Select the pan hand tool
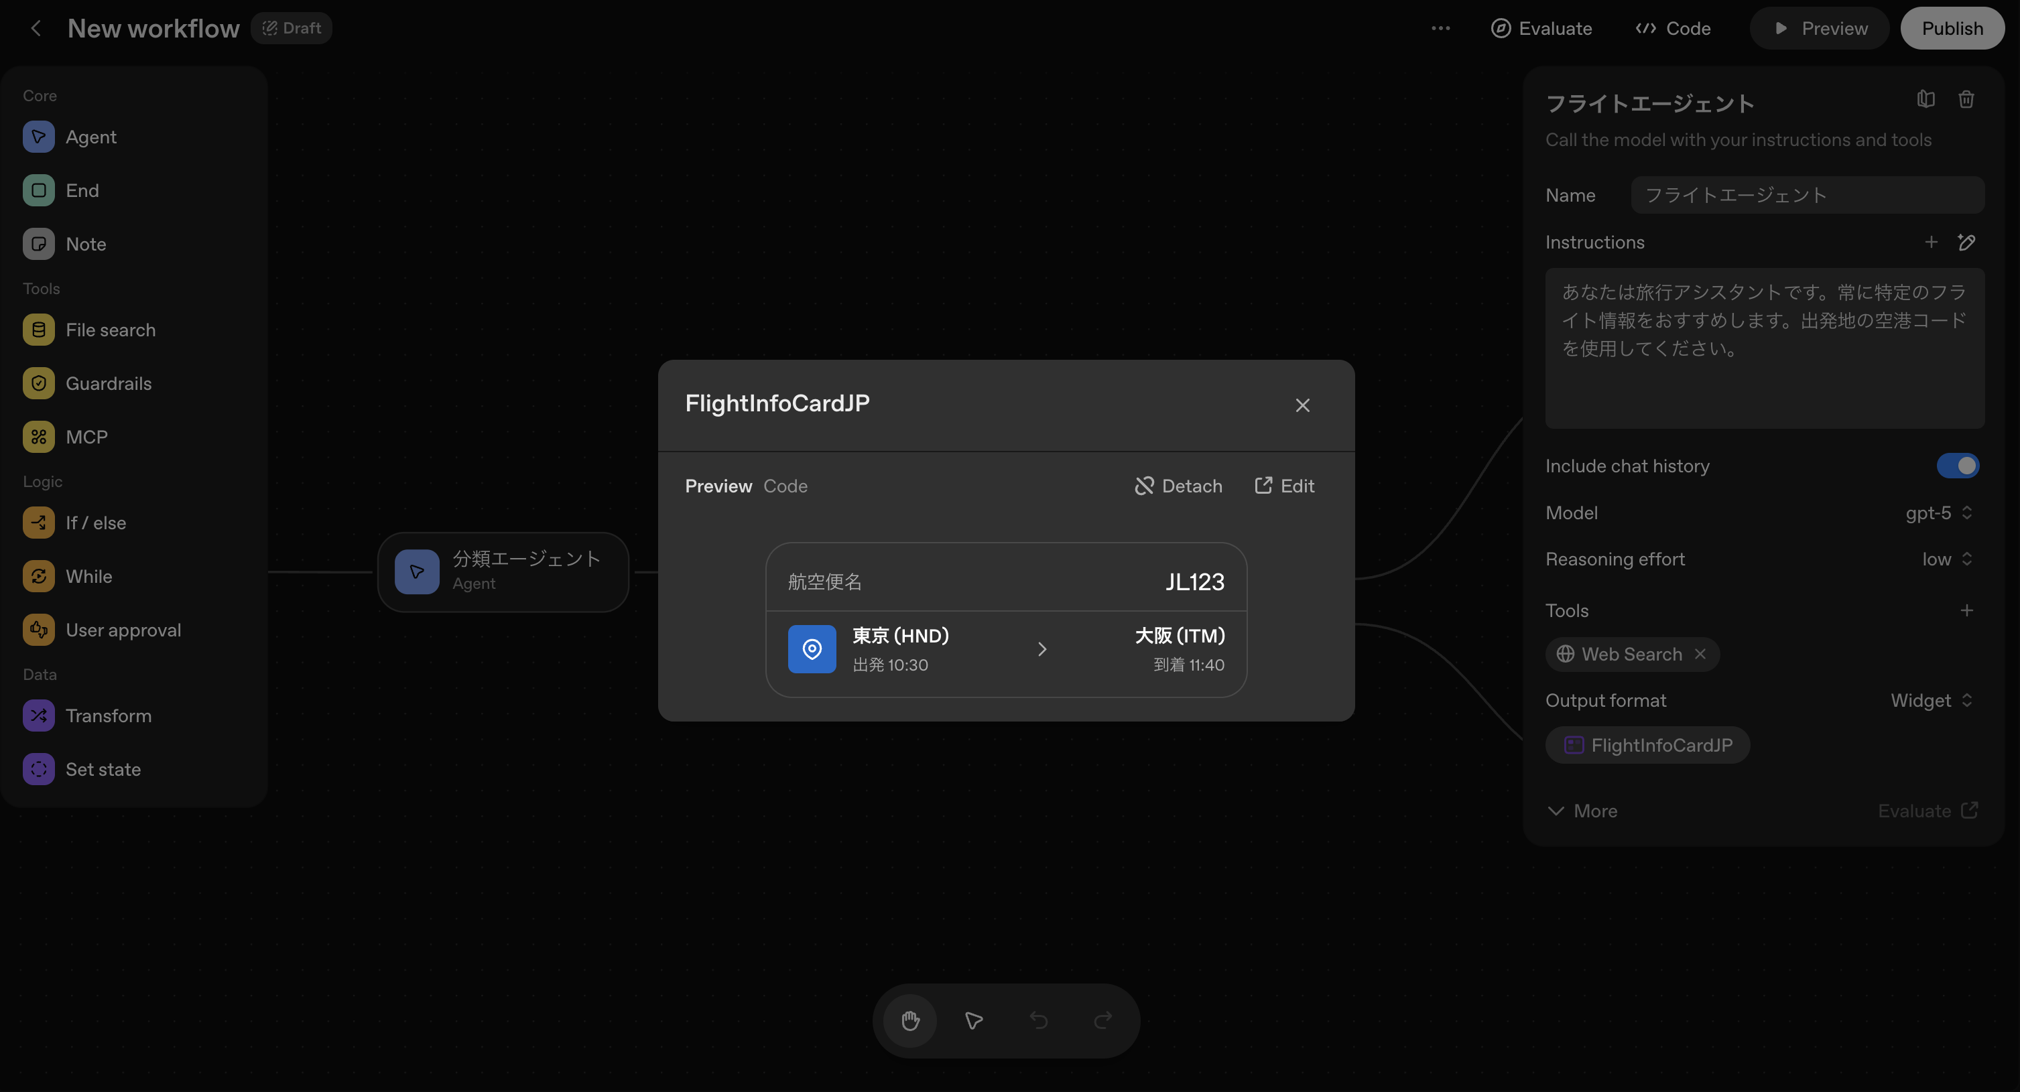This screenshot has width=2020, height=1092. (909, 1020)
